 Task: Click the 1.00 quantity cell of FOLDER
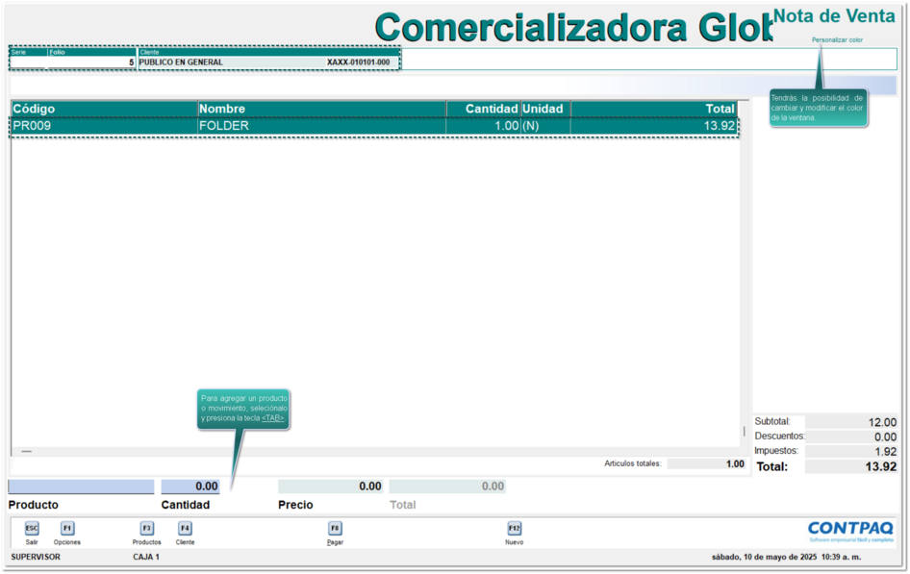pyautogui.click(x=484, y=126)
